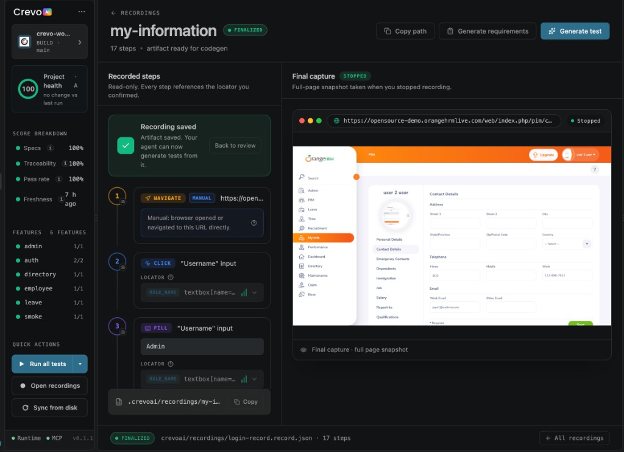Screen dimensions: 624x452
Task: Click the All recordings button
Action: [x=574, y=438]
